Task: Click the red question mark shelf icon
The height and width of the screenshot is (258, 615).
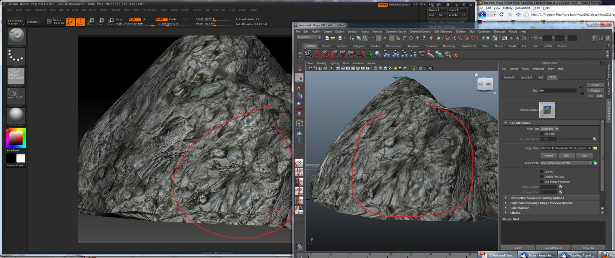Action: pos(317,54)
